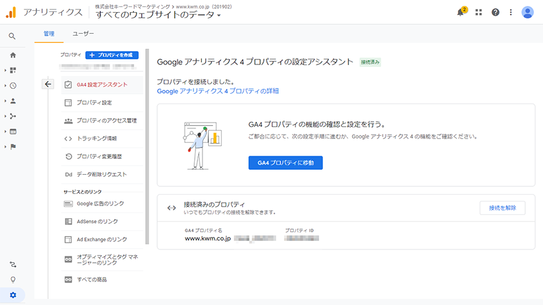Expand the Acquisition section arrow
This screenshot has width=543, height=305.
click(5, 116)
